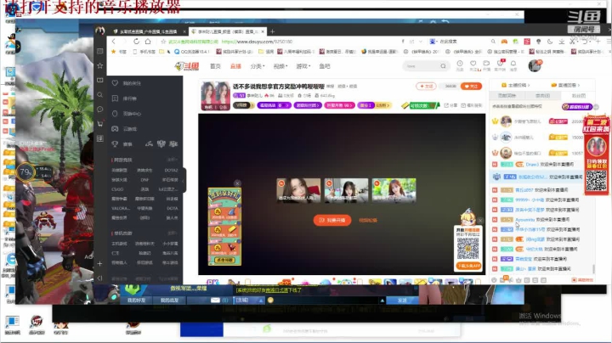Switch to the third ranking tab in chat panel
Screen dimensions: 612x343
coord(579,95)
